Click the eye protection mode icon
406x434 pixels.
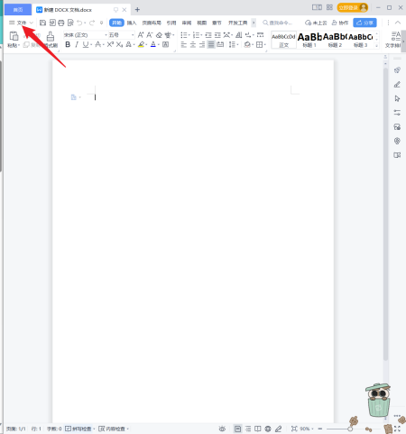click(222, 429)
